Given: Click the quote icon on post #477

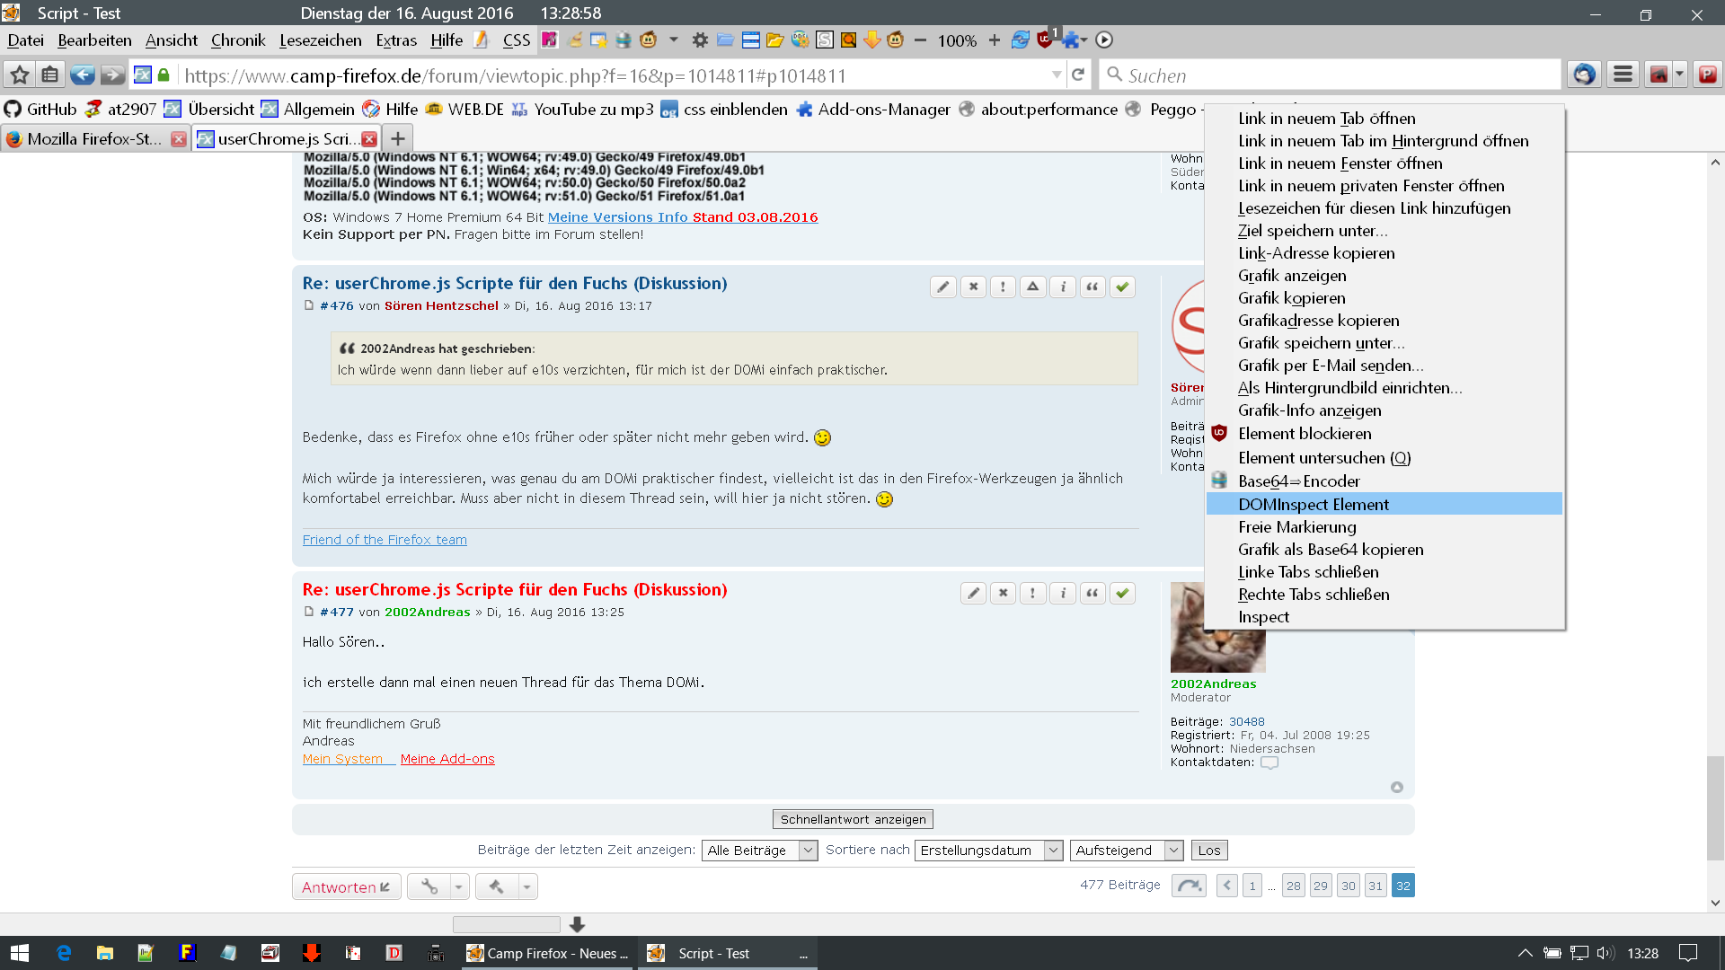Looking at the screenshot, I should tap(1092, 593).
